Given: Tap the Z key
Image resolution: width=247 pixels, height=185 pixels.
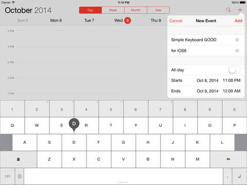Looking at the screenshot, I should tap(49, 159).
